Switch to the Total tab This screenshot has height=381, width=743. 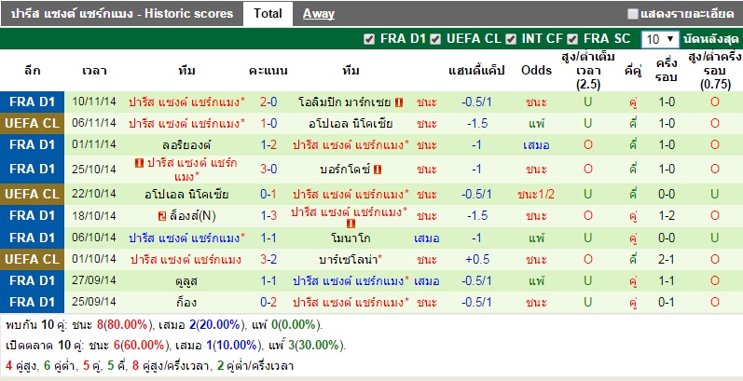click(x=268, y=14)
